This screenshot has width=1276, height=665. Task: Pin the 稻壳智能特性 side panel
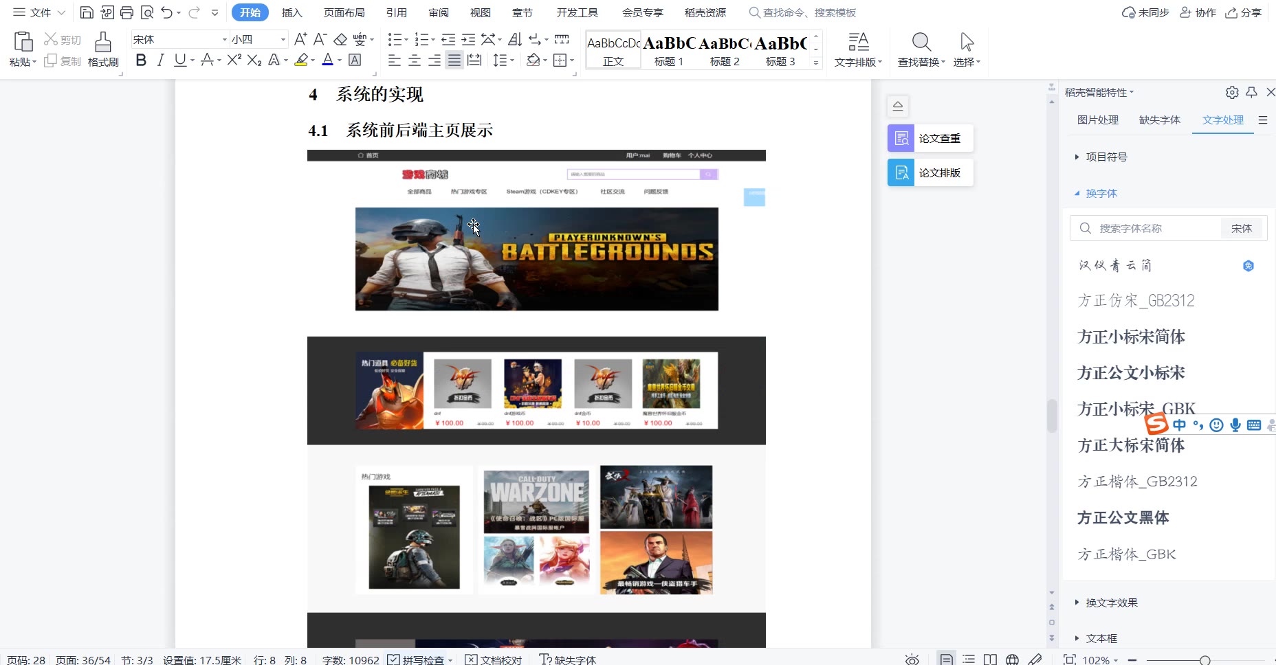click(1251, 92)
